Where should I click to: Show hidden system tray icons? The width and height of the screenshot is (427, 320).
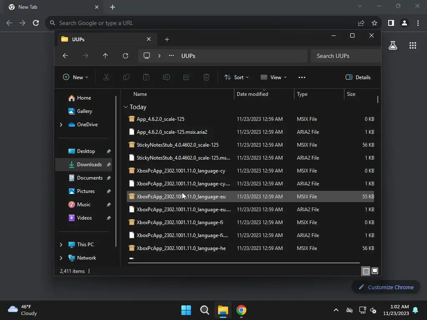pos(336,310)
